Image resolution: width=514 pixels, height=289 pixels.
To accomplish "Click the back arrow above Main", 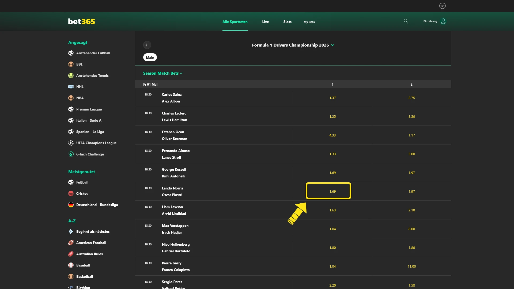I will pyautogui.click(x=148, y=45).
